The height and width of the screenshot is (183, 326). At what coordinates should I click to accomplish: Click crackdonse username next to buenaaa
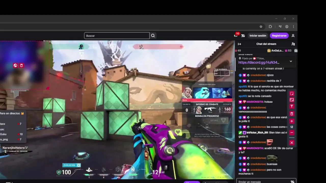(258, 164)
